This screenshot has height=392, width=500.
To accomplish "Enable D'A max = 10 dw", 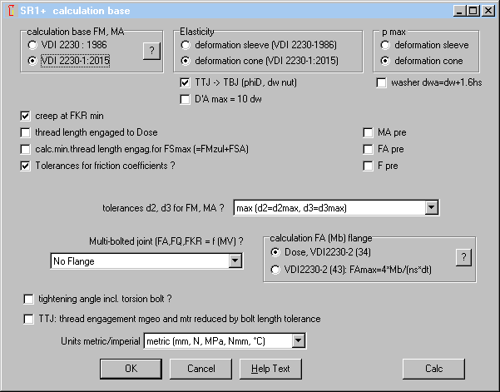I will click(186, 100).
